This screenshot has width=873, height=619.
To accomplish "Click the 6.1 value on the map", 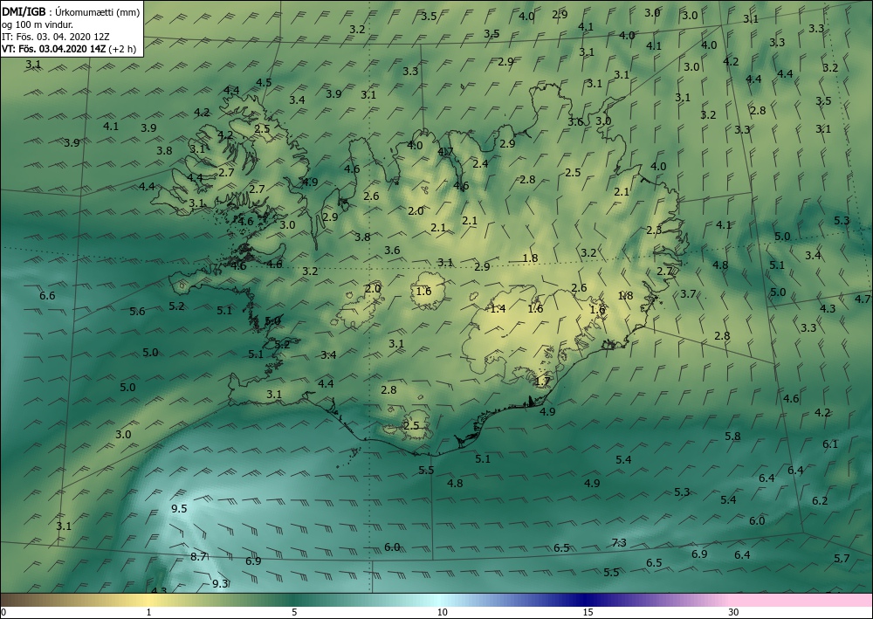I will pyautogui.click(x=830, y=444).
